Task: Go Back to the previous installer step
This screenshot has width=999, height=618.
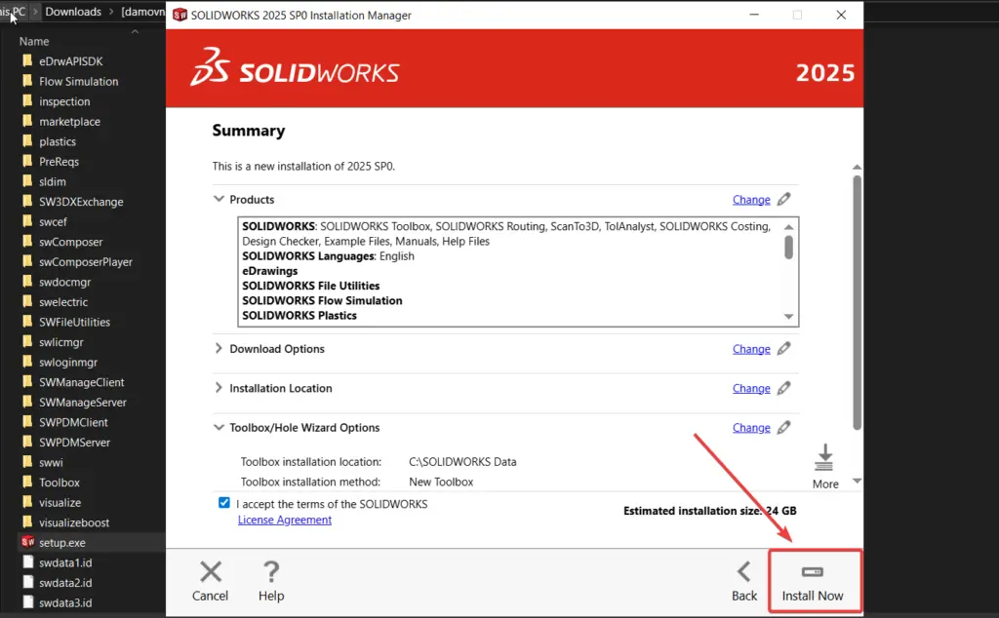Action: (x=744, y=582)
